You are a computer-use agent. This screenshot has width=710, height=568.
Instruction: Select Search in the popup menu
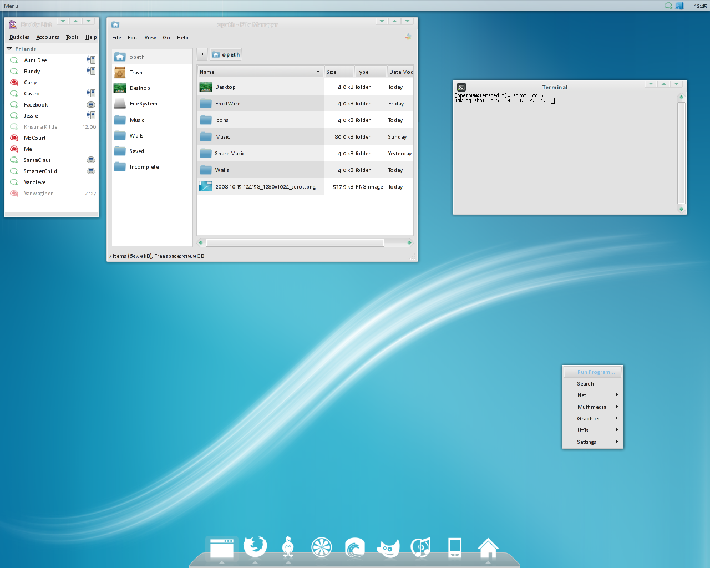click(x=593, y=384)
